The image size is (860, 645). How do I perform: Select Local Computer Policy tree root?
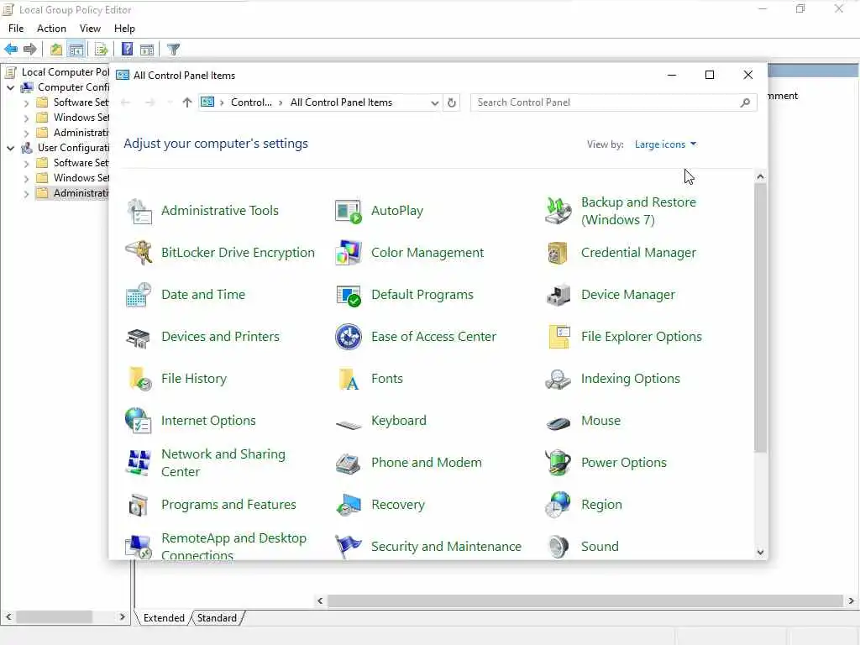(x=66, y=72)
